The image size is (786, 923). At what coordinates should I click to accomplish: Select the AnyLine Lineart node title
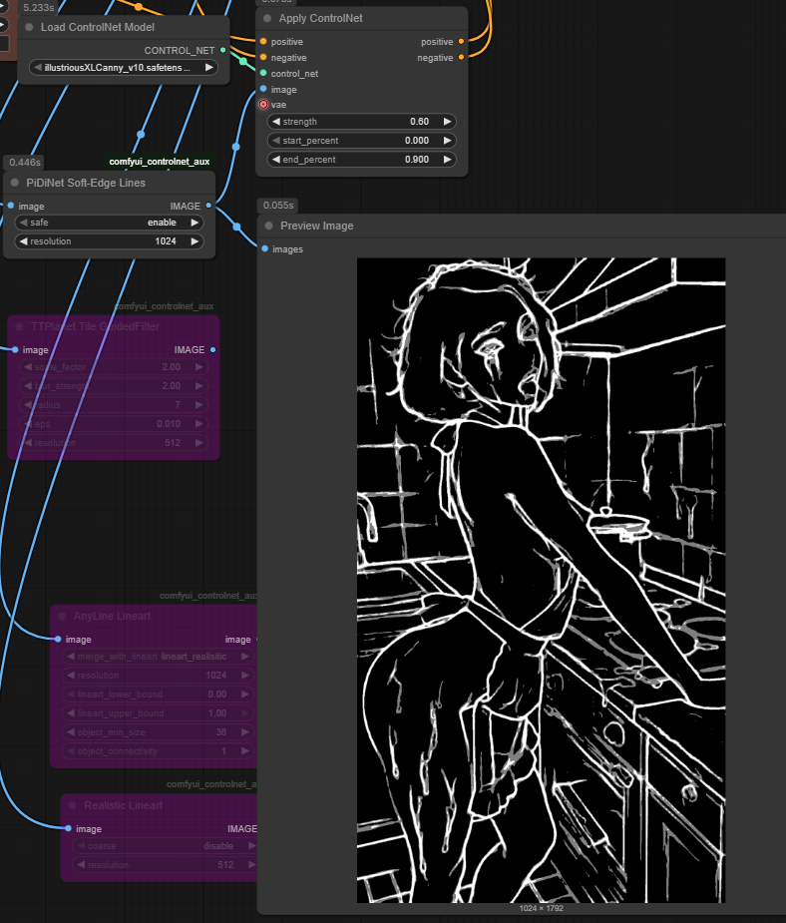112,616
